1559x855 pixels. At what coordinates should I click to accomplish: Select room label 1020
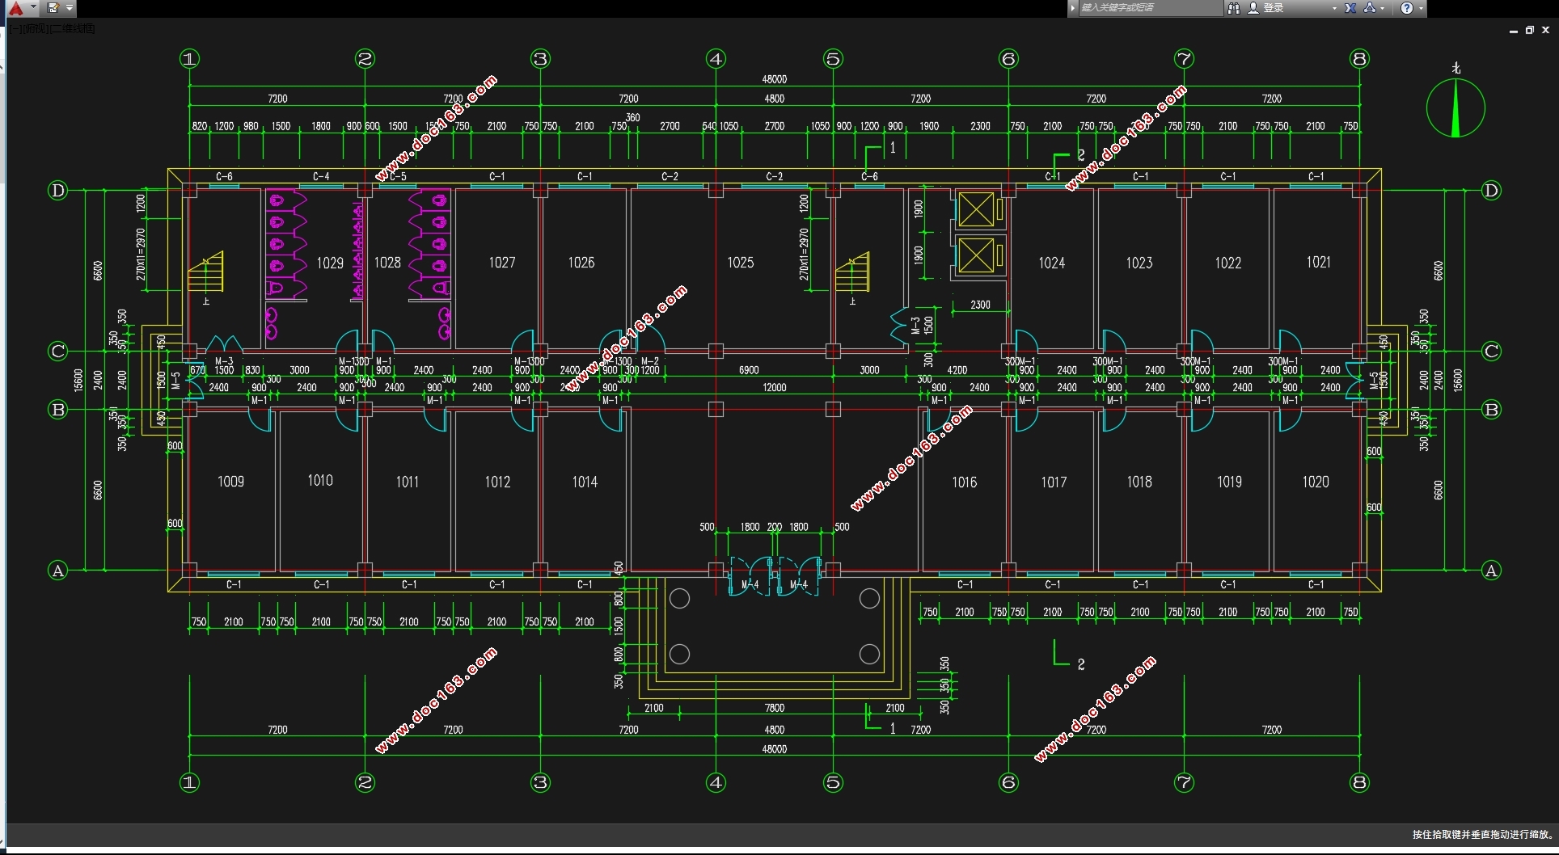(x=1316, y=482)
